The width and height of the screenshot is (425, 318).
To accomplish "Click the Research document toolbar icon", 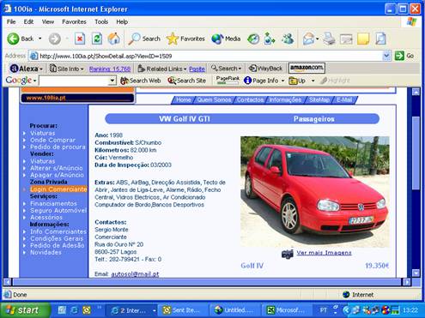I will point(380,39).
